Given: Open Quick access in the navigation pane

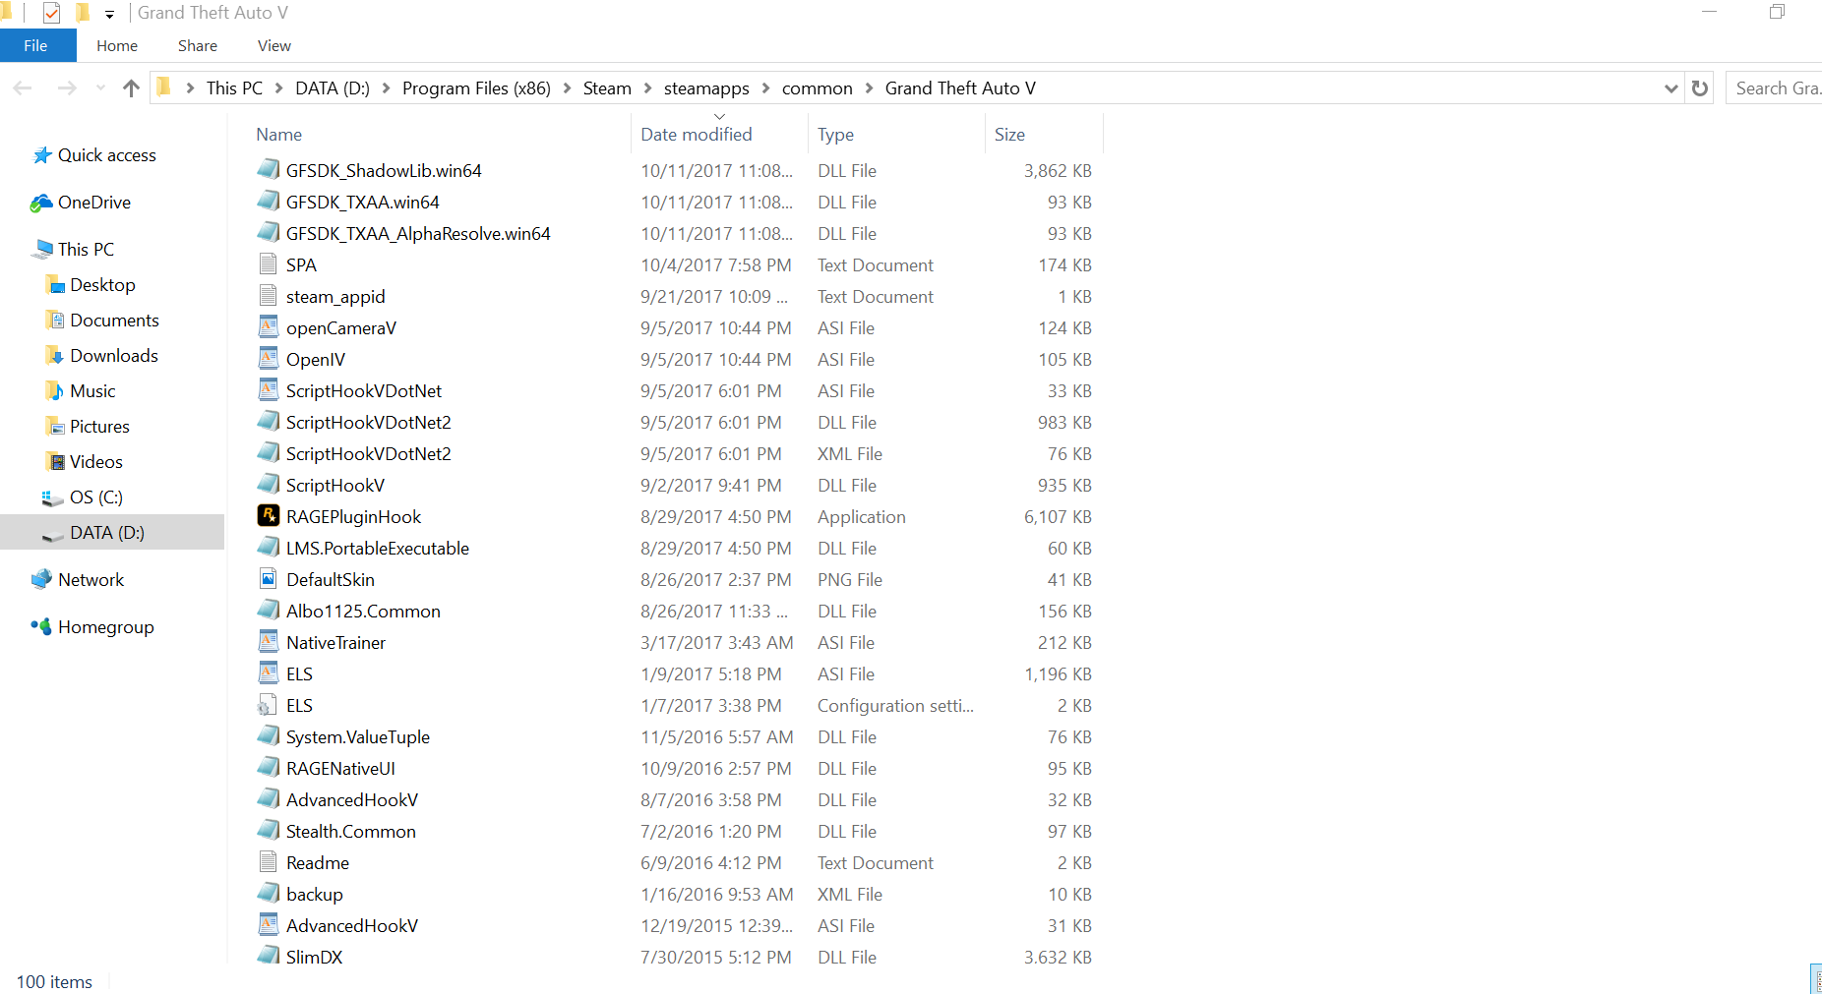Looking at the screenshot, I should (106, 155).
